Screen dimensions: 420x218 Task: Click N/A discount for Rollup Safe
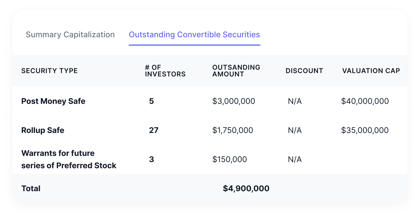(x=295, y=130)
